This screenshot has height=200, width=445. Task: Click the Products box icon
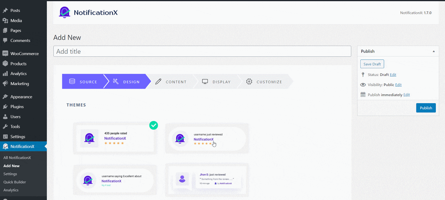click(5, 64)
